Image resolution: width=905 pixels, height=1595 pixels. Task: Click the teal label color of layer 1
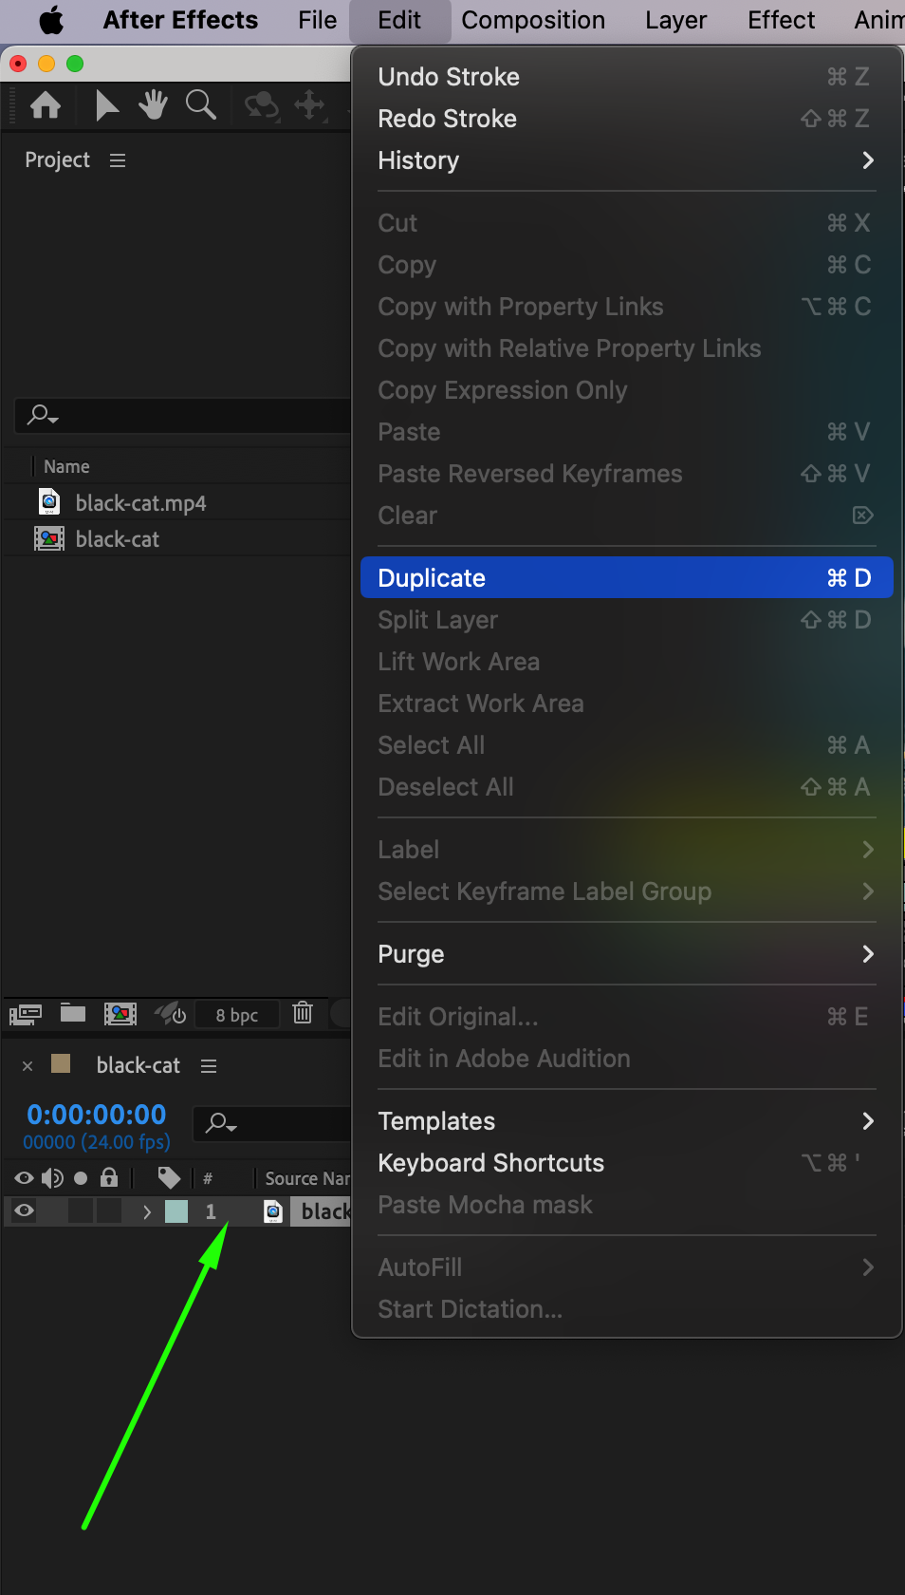pos(177,1211)
